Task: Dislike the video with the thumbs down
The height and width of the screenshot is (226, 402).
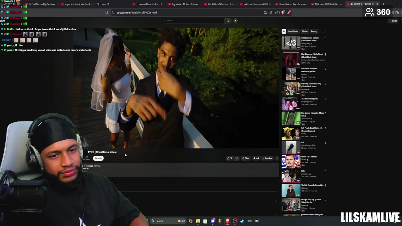Action: pos(236,158)
